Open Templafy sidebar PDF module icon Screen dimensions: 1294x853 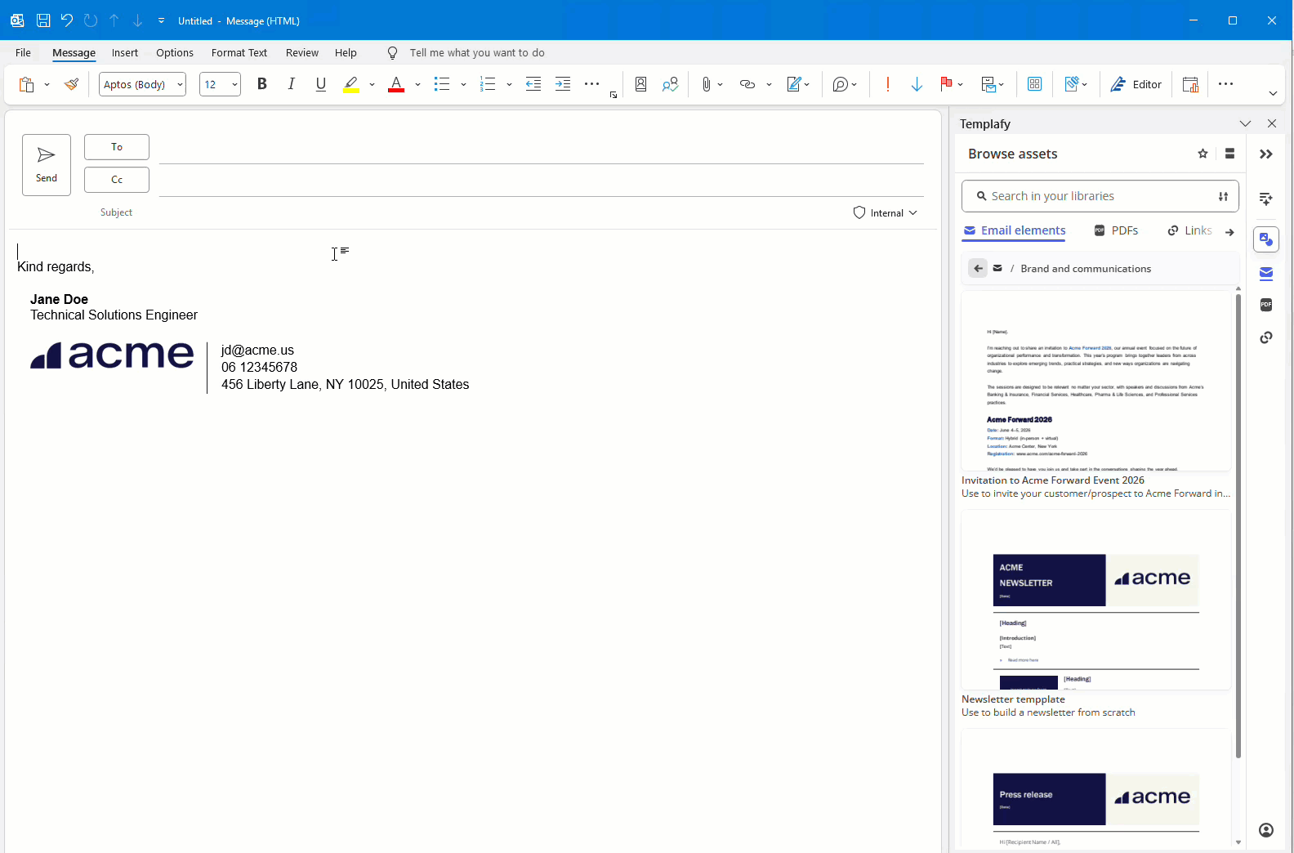pyautogui.click(x=1266, y=305)
